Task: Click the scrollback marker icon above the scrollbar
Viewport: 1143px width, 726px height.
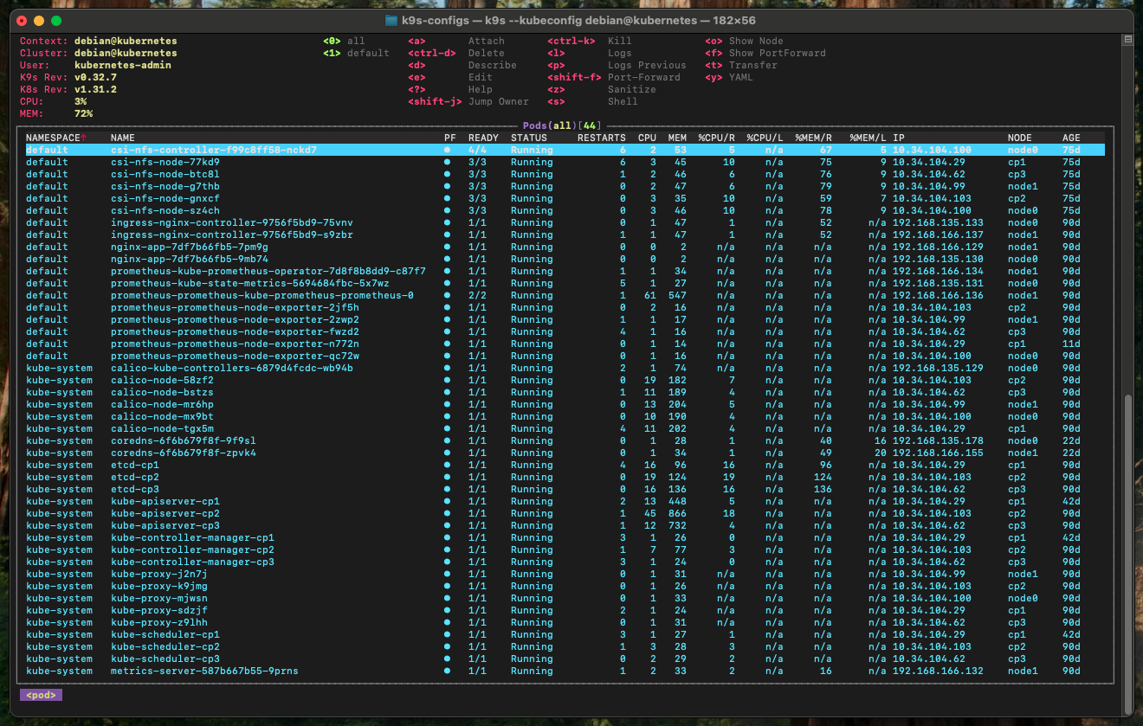Action: point(1127,40)
